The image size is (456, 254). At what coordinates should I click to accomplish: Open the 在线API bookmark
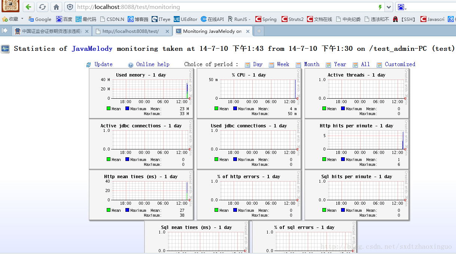[x=212, y=19]
